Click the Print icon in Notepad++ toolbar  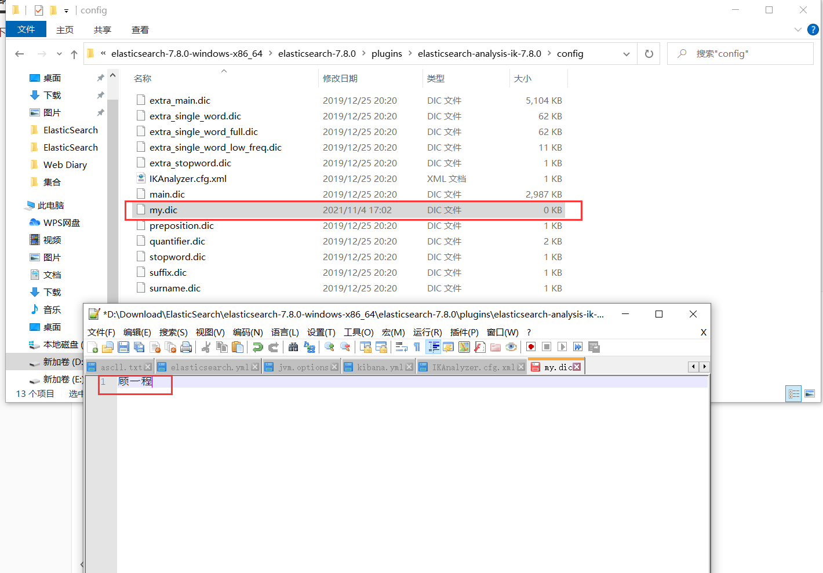click(185, 346)
